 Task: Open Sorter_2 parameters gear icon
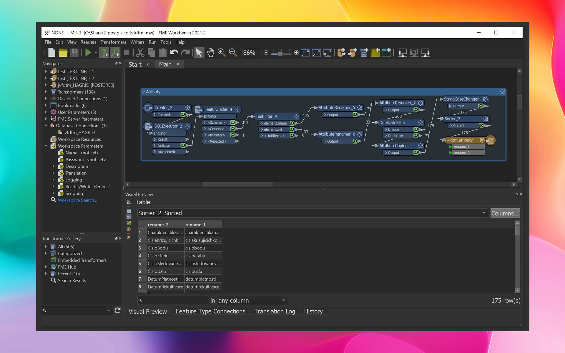[x=486, y=119]
